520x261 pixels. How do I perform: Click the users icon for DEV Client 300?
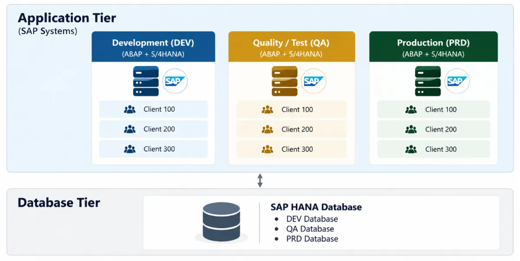(130, 149)
